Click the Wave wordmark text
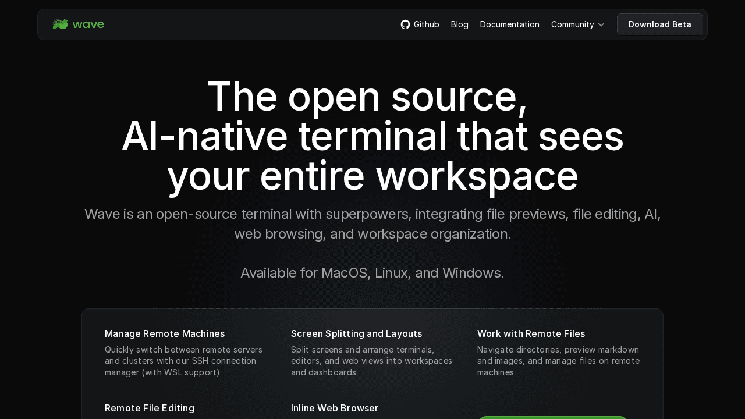The image size is (745, 419). pyautogui.click(x=88, y=24)
